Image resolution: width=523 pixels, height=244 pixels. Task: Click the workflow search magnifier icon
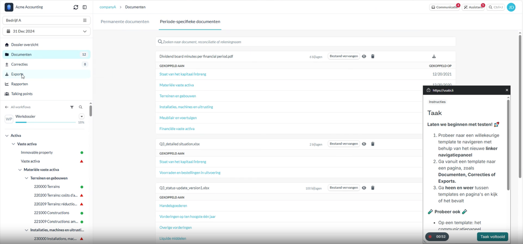[x=80, y=107]
